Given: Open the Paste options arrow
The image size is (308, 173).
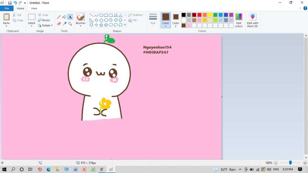Looking at the screenshot, I should 6,26.
